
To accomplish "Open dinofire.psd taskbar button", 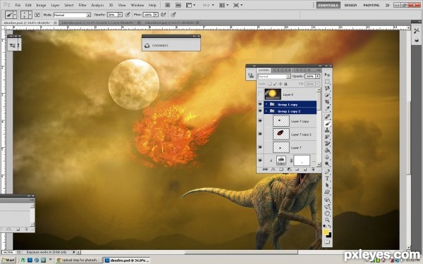I will click(x=127, y=260).
